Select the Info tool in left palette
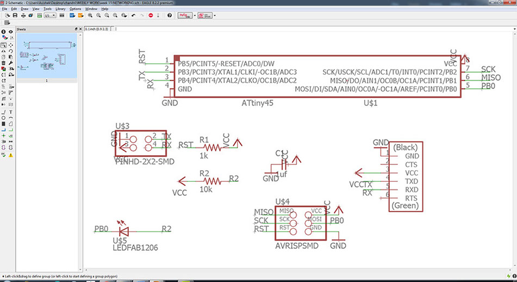Image resolution: width=517 pixels, height=282 pixels. pos(4,31)
